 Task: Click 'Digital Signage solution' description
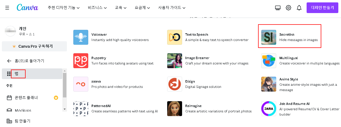coord(203,87)
